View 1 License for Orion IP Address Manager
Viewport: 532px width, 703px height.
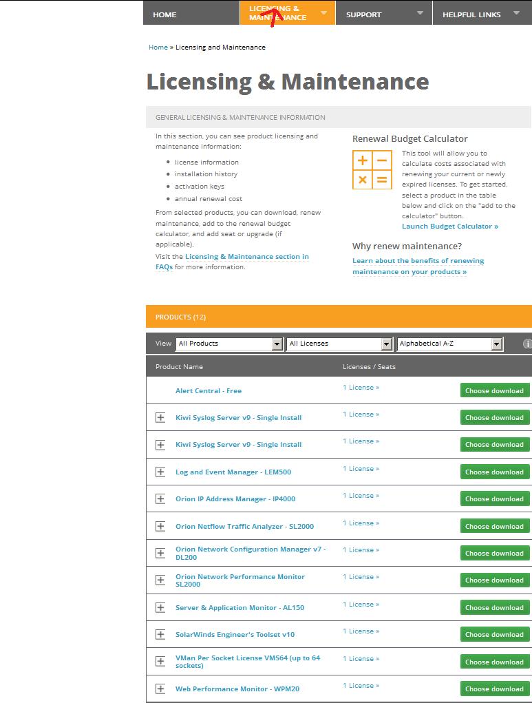point(361,496)
